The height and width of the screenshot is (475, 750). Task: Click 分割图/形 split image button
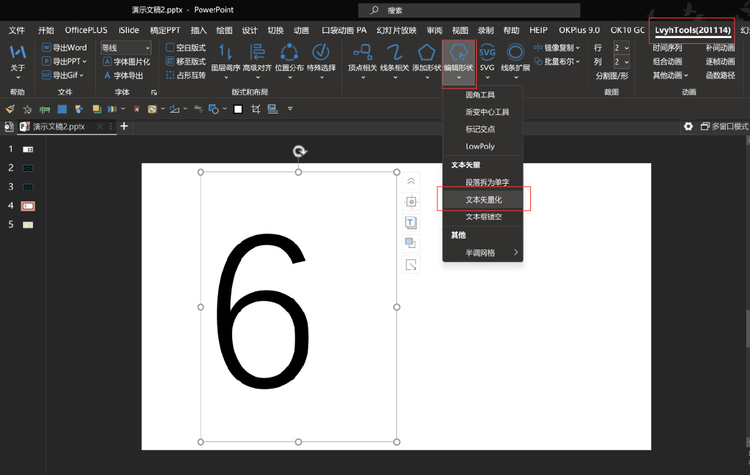(612, 75)
